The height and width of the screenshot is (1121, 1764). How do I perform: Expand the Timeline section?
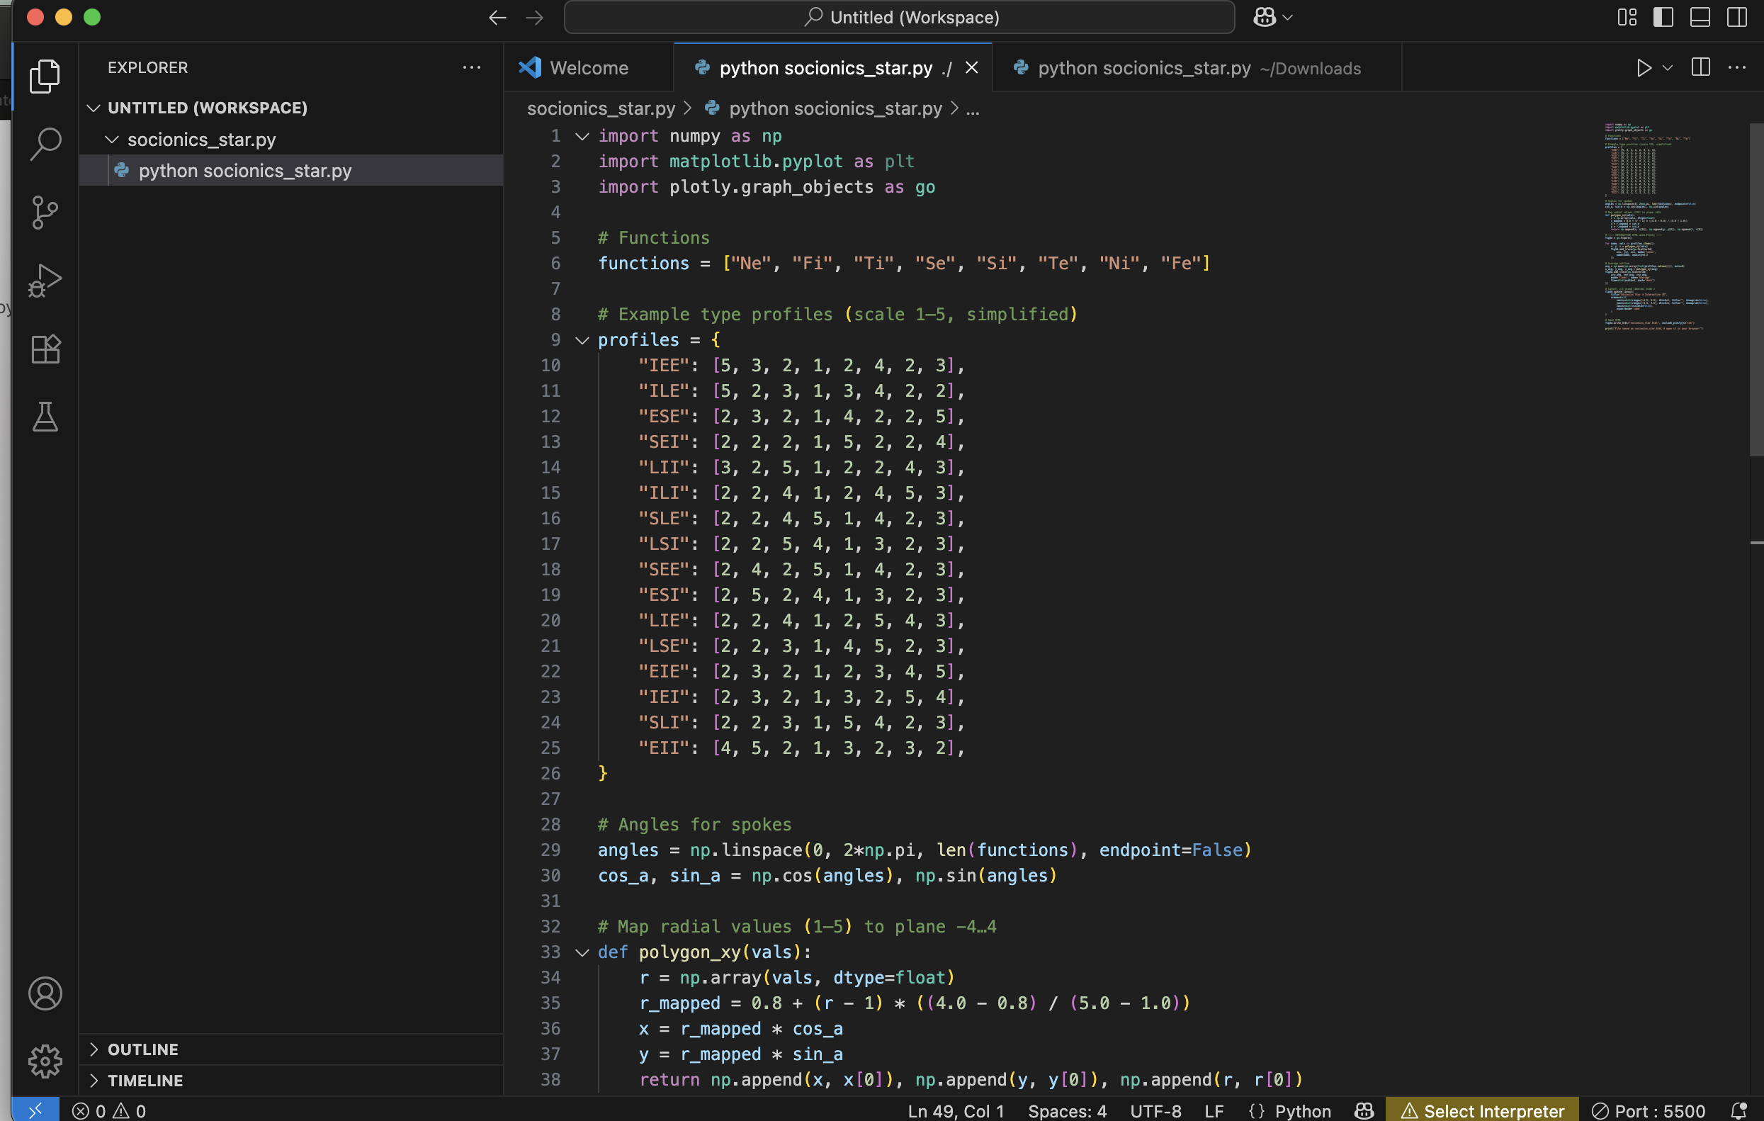pos(145,1081)
